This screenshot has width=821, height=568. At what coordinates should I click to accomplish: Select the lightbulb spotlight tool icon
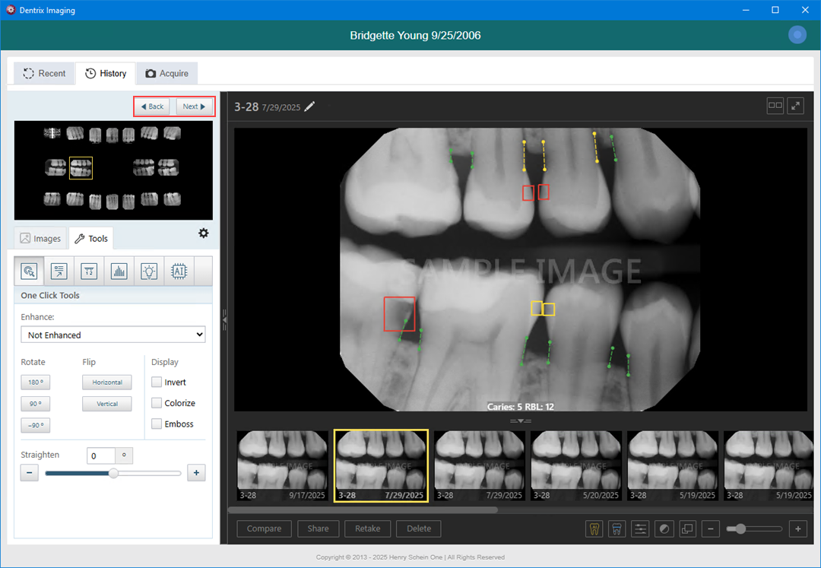click(x=149, y=271)
